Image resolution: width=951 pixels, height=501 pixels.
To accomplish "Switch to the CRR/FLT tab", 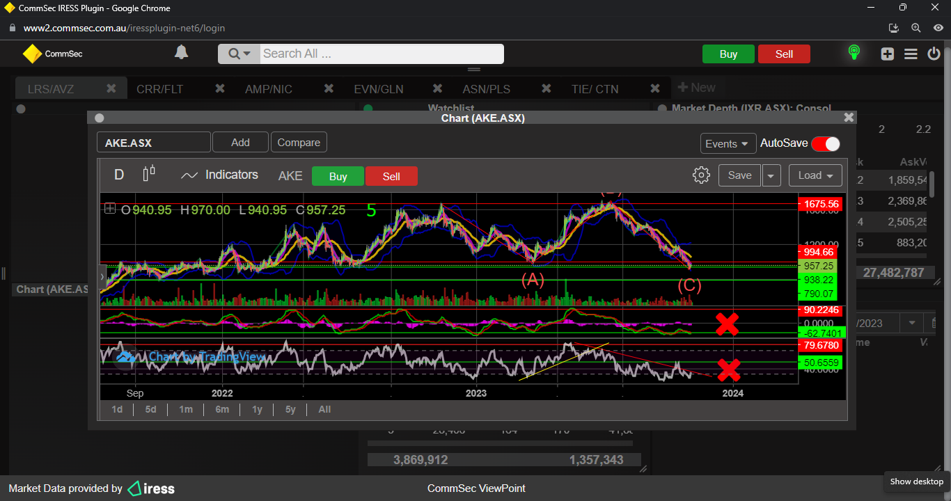I will [x=160, y=89].
